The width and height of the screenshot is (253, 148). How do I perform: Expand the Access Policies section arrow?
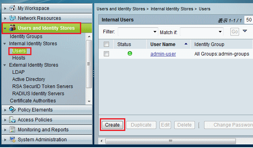pyautogui.click(x=5, y=120)
